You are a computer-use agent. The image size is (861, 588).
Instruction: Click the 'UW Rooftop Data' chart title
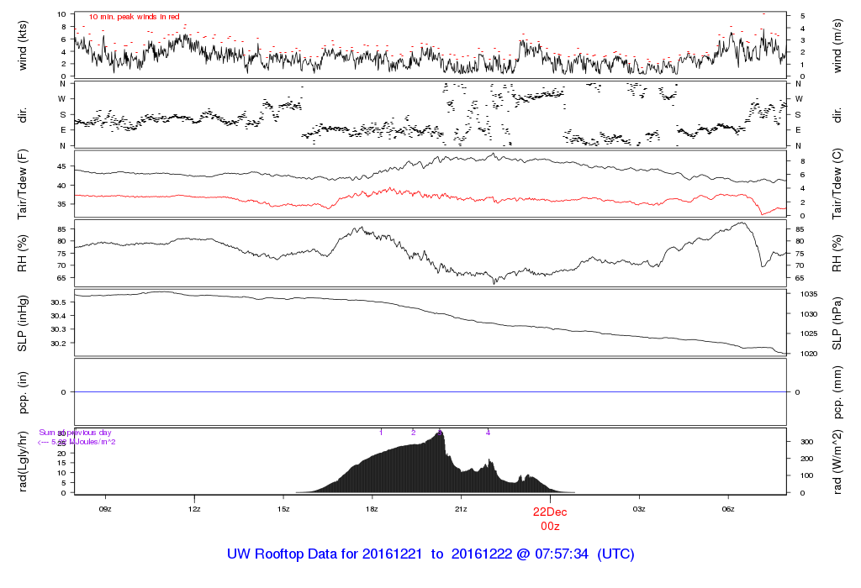(x=430, y=554)
